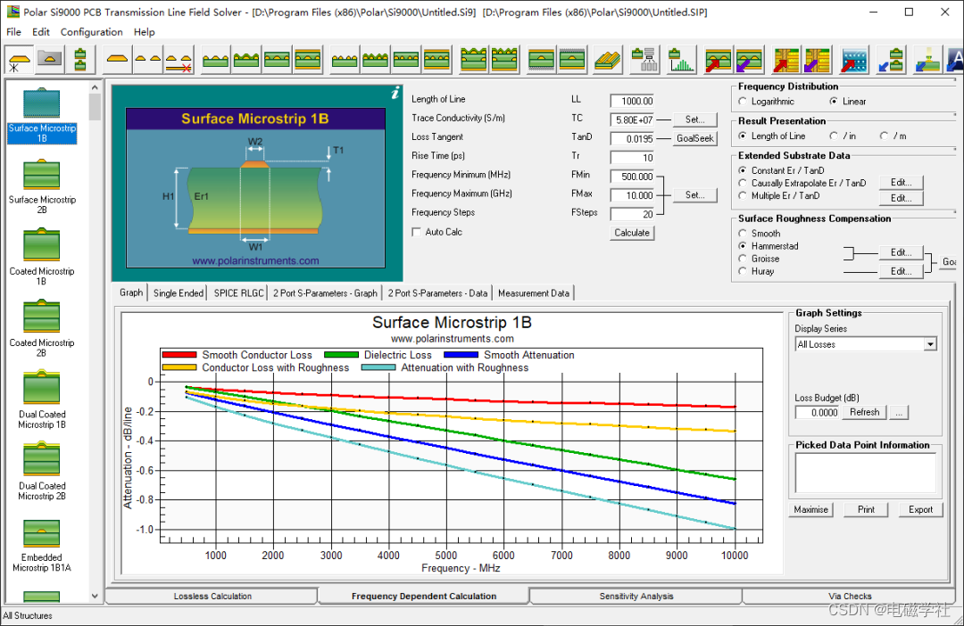Viewport: 964px width, 626px height.
Task: Switch to the Measurement Data tab
Action: pos(534,293)
